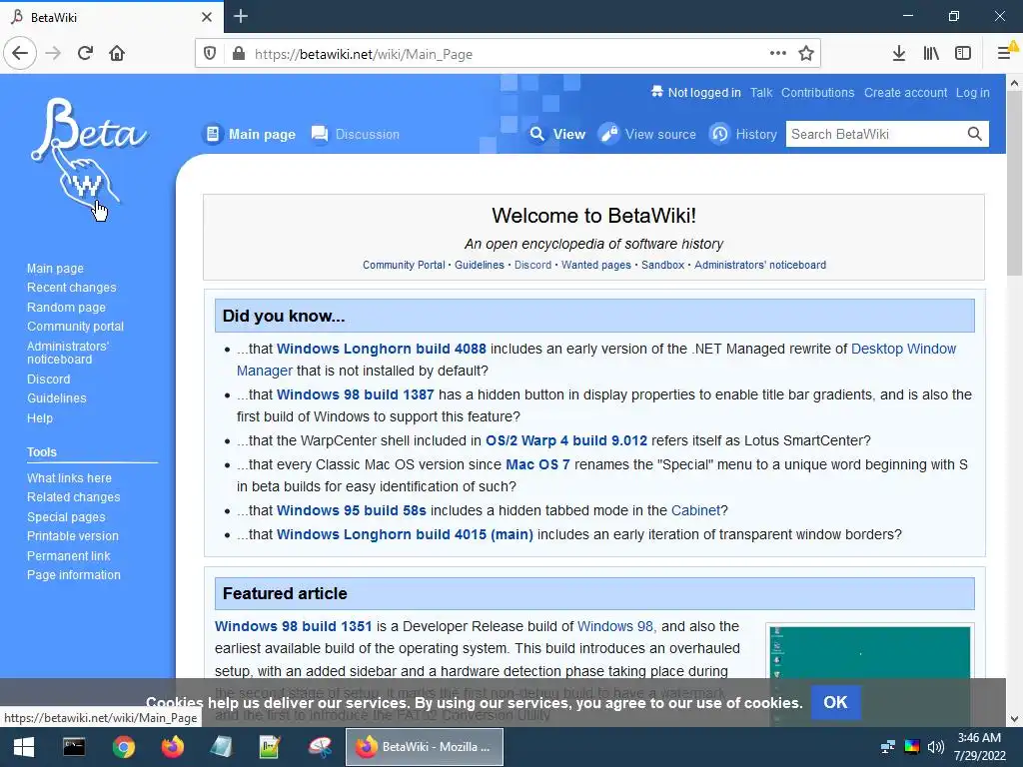Open a new browser tab
The width and height of the screenshot is (1023, 767).
pyautogui.click(x=241, y=16)
